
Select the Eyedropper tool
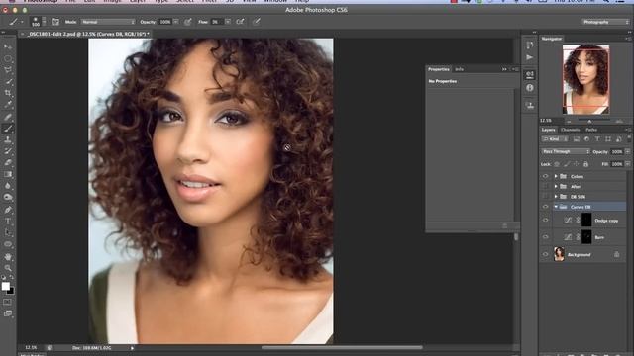(x=8, y=105)
